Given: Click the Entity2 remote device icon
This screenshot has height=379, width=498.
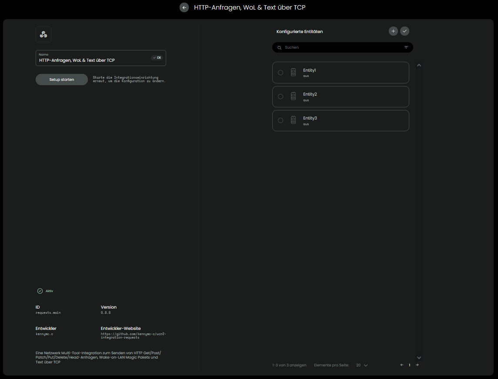Looking at the screenshot, I should (294, 96).
